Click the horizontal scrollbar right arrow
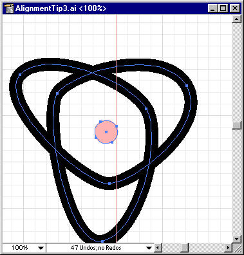The height and width of the screenshot is (255, 244). (x=229, y=248)
